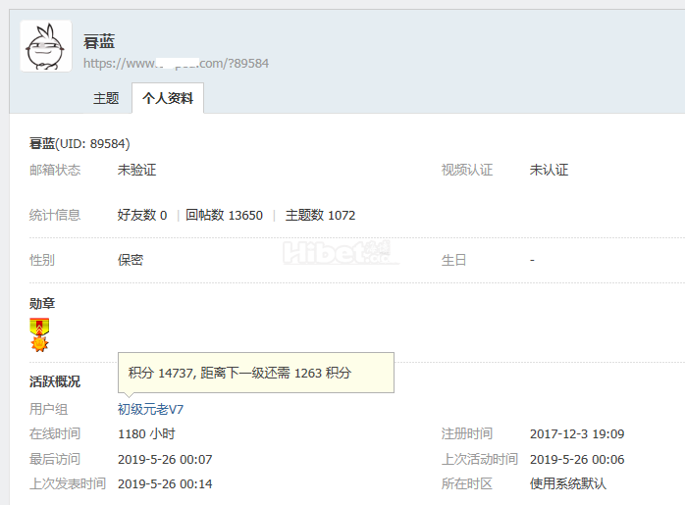Open the 回帖数 13650 replies link

pos(224,215)
